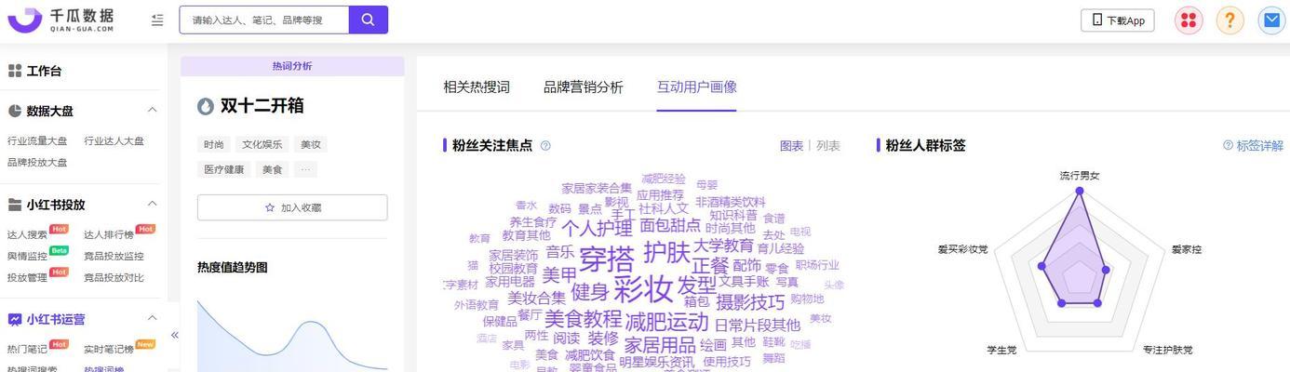Select the 美食 category tag
1290x372 pixels.
(x=272, y=169)
